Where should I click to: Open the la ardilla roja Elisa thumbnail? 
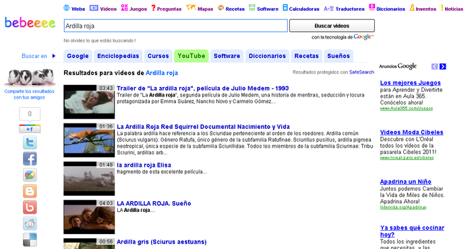tap(89, 179)
